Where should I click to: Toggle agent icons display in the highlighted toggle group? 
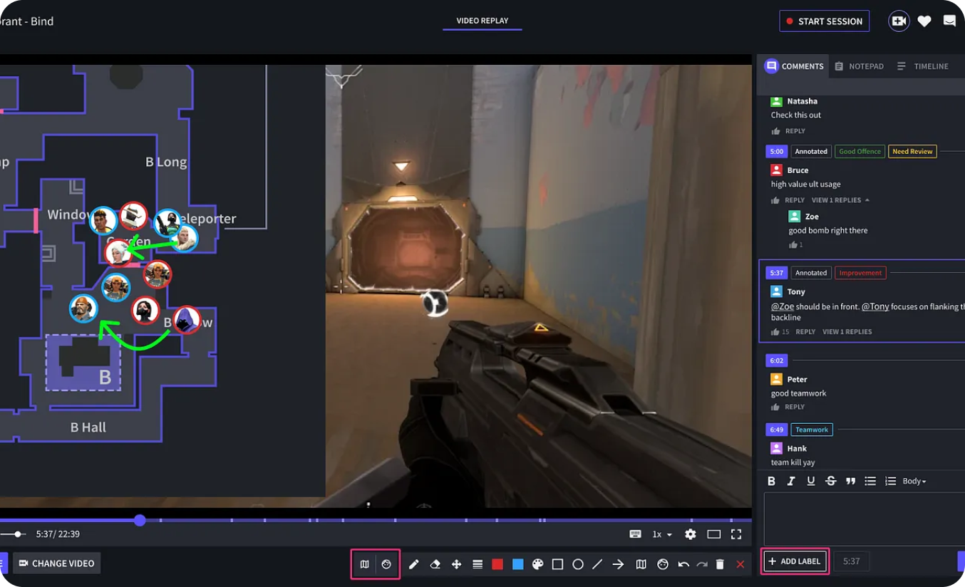tap(386, 563)
